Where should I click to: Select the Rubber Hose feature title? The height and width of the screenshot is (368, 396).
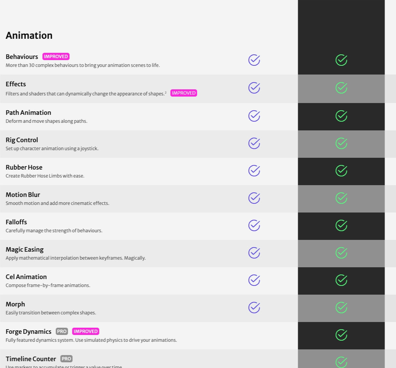pos(24,168)
